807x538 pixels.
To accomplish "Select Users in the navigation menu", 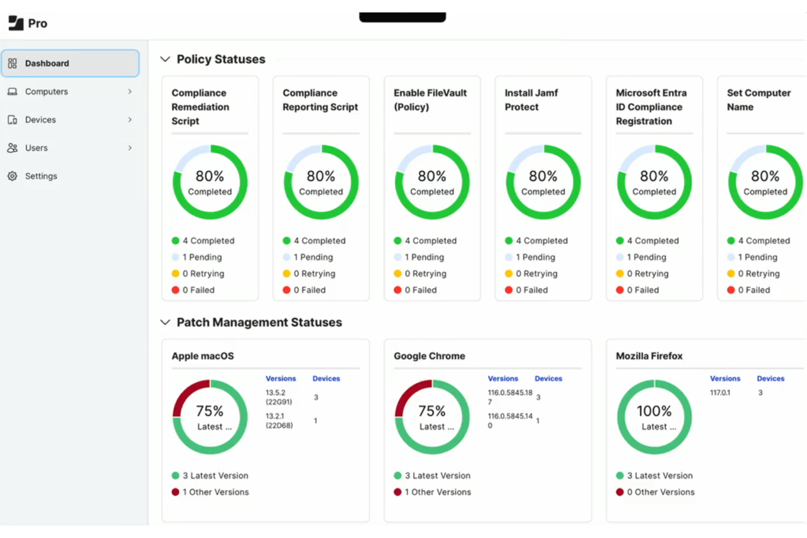I will coord(36,148).
